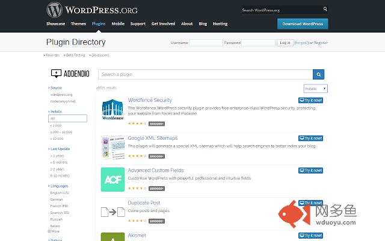Click installs badge under Google XML Sitemaps

156,156
